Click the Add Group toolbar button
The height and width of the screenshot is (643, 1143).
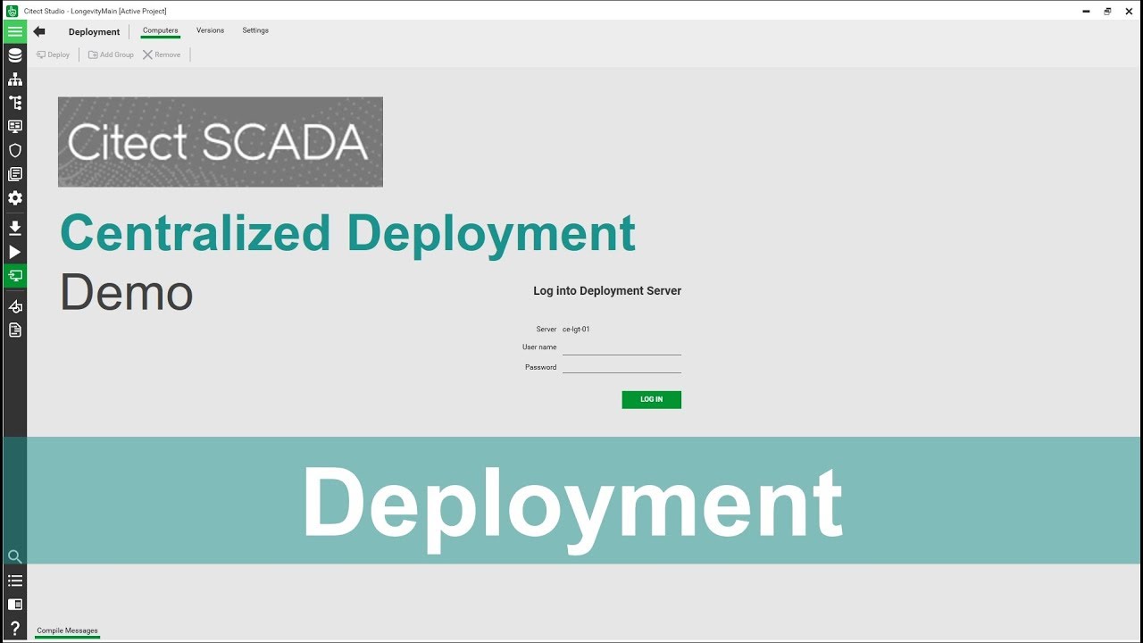[x=111, y=54]
